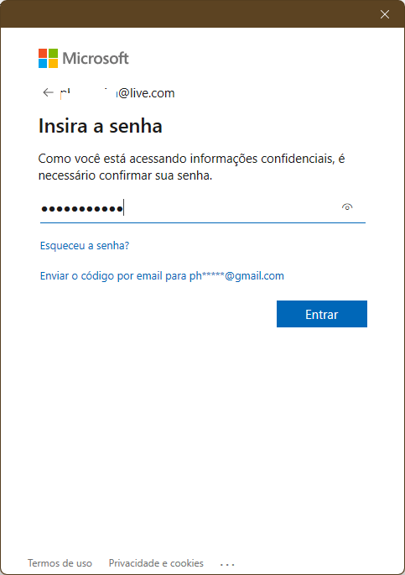Open more options ellipsis in footer
This screenshot has height=575, width=405.
click(227, 564)
